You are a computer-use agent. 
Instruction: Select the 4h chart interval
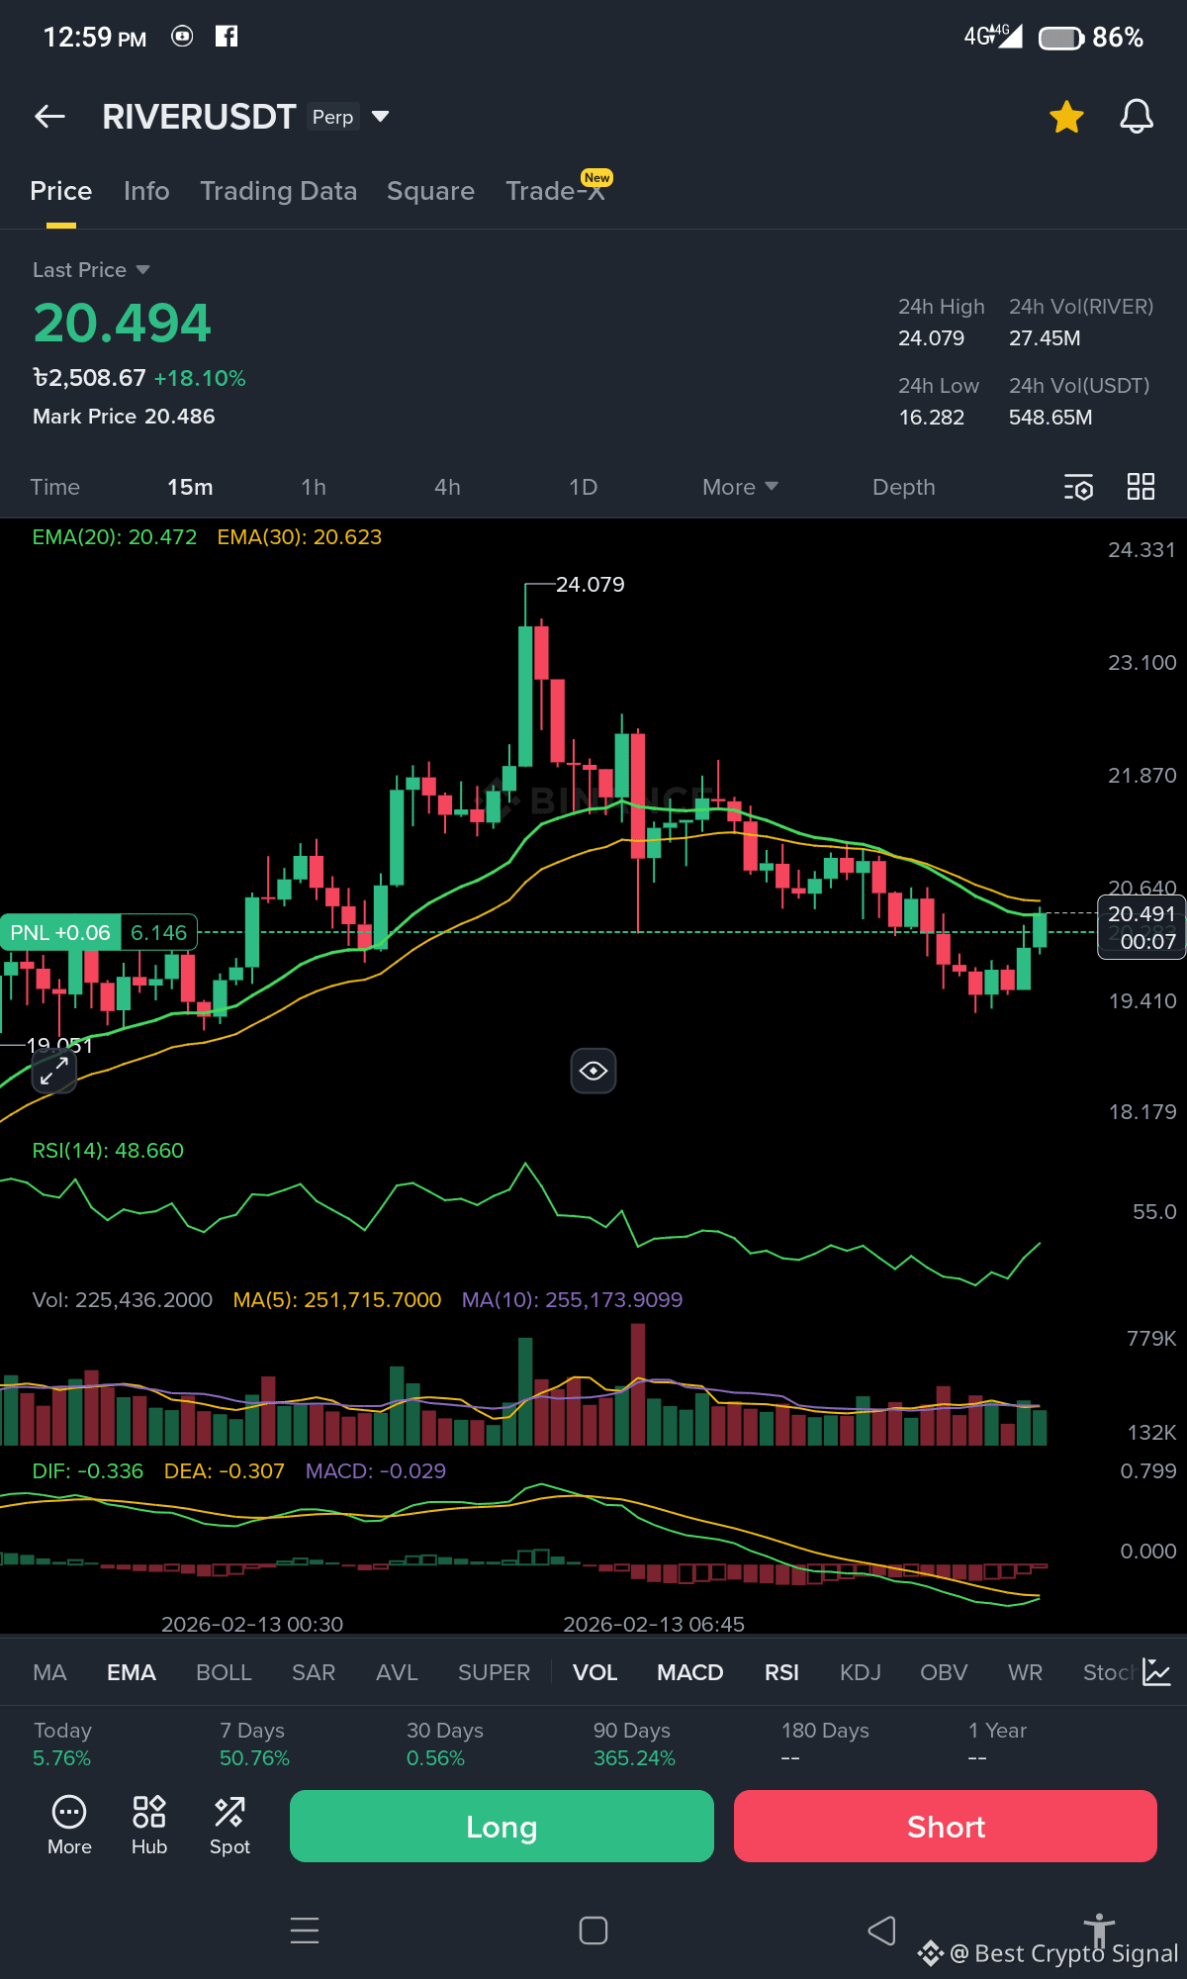pos(447,487)
